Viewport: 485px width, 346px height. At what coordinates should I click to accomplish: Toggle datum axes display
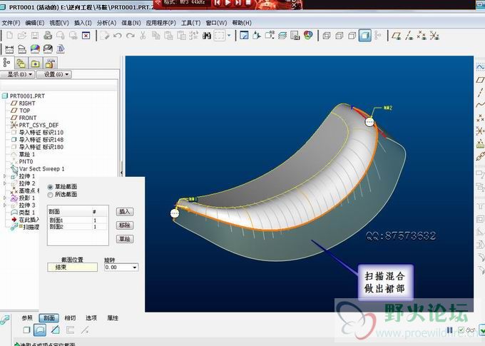[x=409, y=36]
